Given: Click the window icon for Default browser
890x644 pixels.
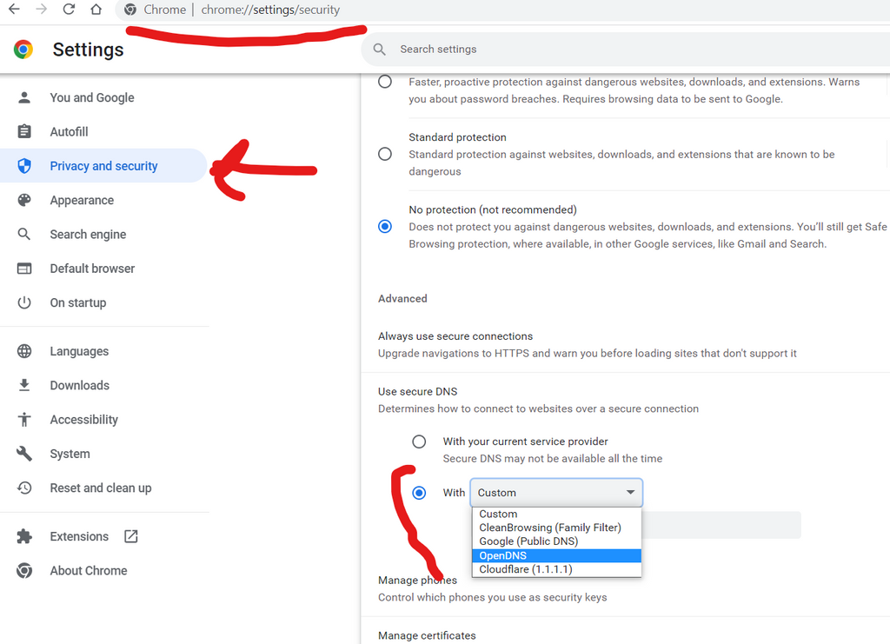Looking at the screenshot, I should pos(23,269).
